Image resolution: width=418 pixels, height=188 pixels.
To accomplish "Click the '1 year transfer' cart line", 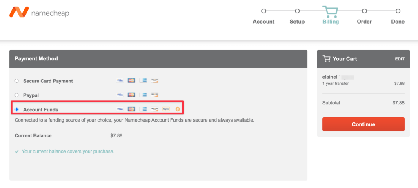I will point(336,83).
